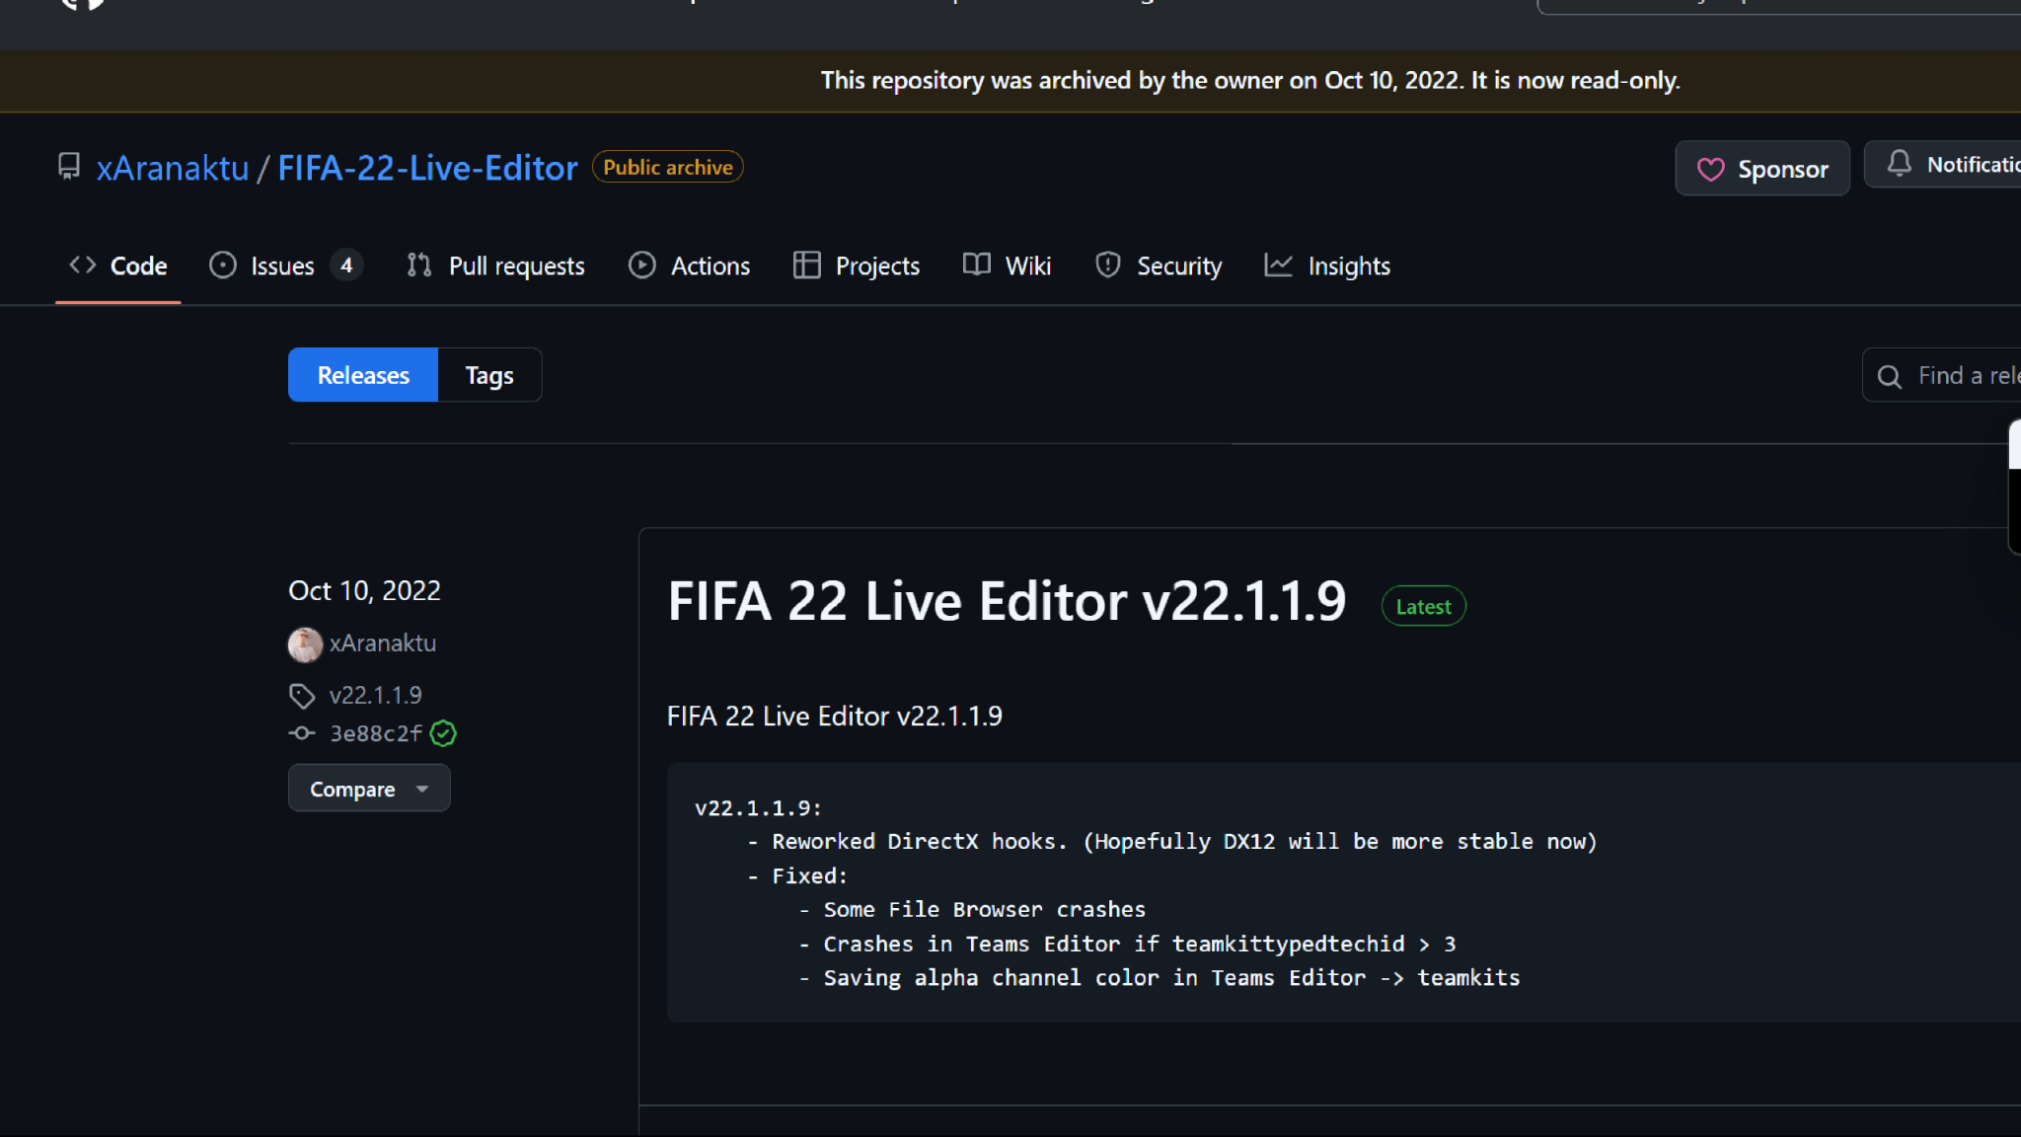The width and height of the screenshot is (2021, 1137).
Task: Go to Pull requests tab
Action: pos(495,265)
